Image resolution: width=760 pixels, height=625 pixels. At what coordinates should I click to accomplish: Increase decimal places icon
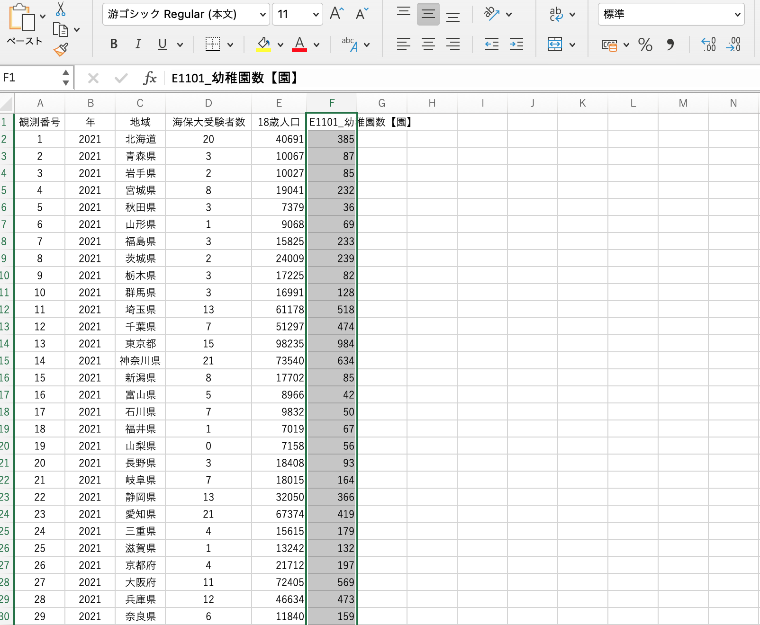click(x=709, y=45)
